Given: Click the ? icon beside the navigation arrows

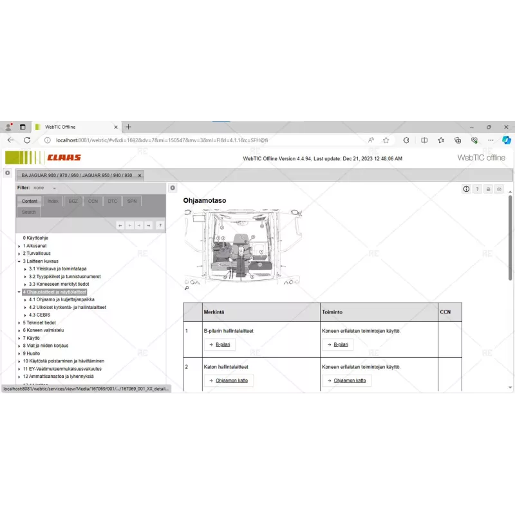Looking at the screenshot, I should [160, 225].
